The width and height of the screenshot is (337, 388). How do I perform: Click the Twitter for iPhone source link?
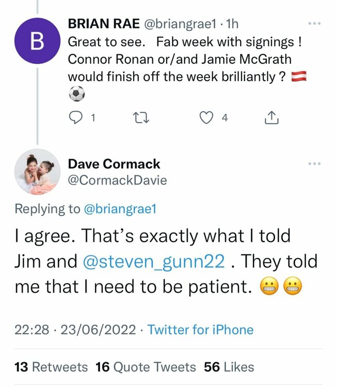[x=201, y=330]
